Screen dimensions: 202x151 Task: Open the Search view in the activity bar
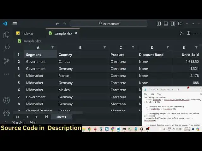pyautogui.click(x=6, y=48)
